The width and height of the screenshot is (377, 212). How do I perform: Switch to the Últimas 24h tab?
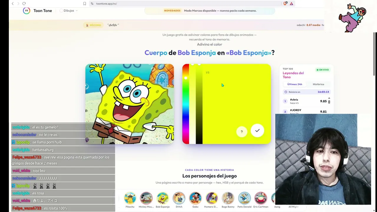[x=295, y=84]
